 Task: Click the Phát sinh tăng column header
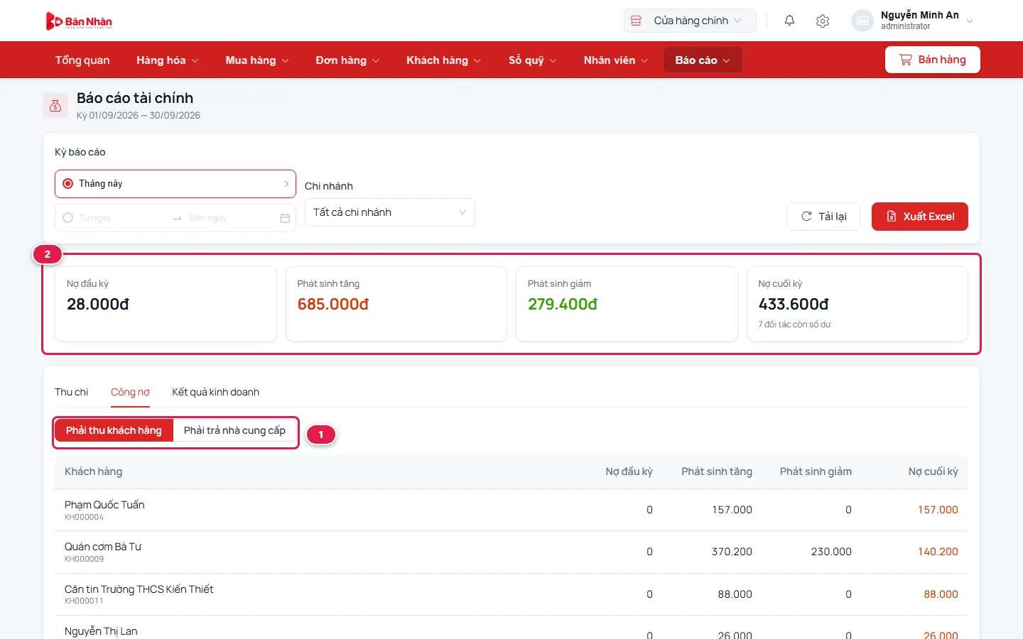click(x=717, y=471)
